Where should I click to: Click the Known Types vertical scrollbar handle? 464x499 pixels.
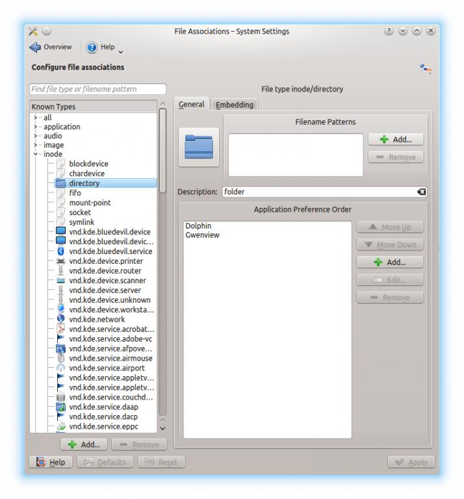point(162,151)
